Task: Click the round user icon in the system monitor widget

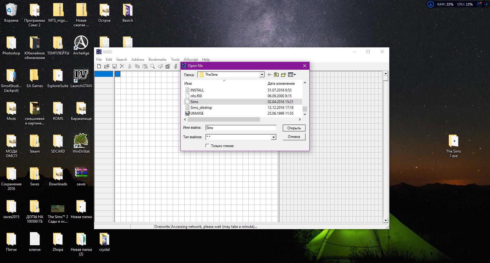Action: [x=431, y=4]
